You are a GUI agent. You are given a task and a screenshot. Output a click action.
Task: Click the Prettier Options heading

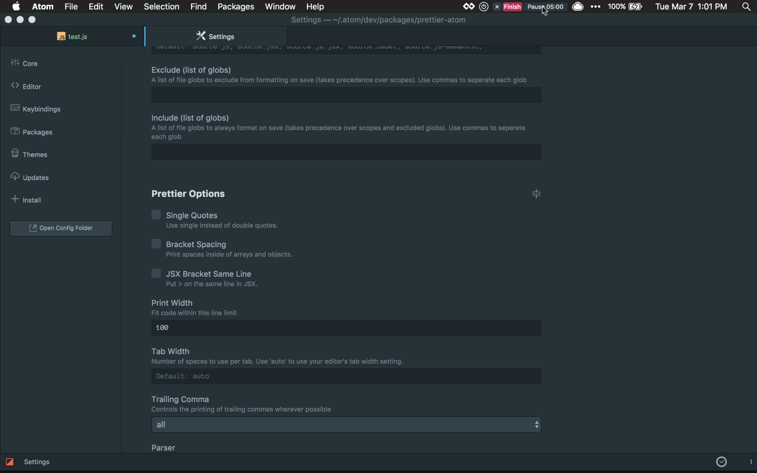188,194
